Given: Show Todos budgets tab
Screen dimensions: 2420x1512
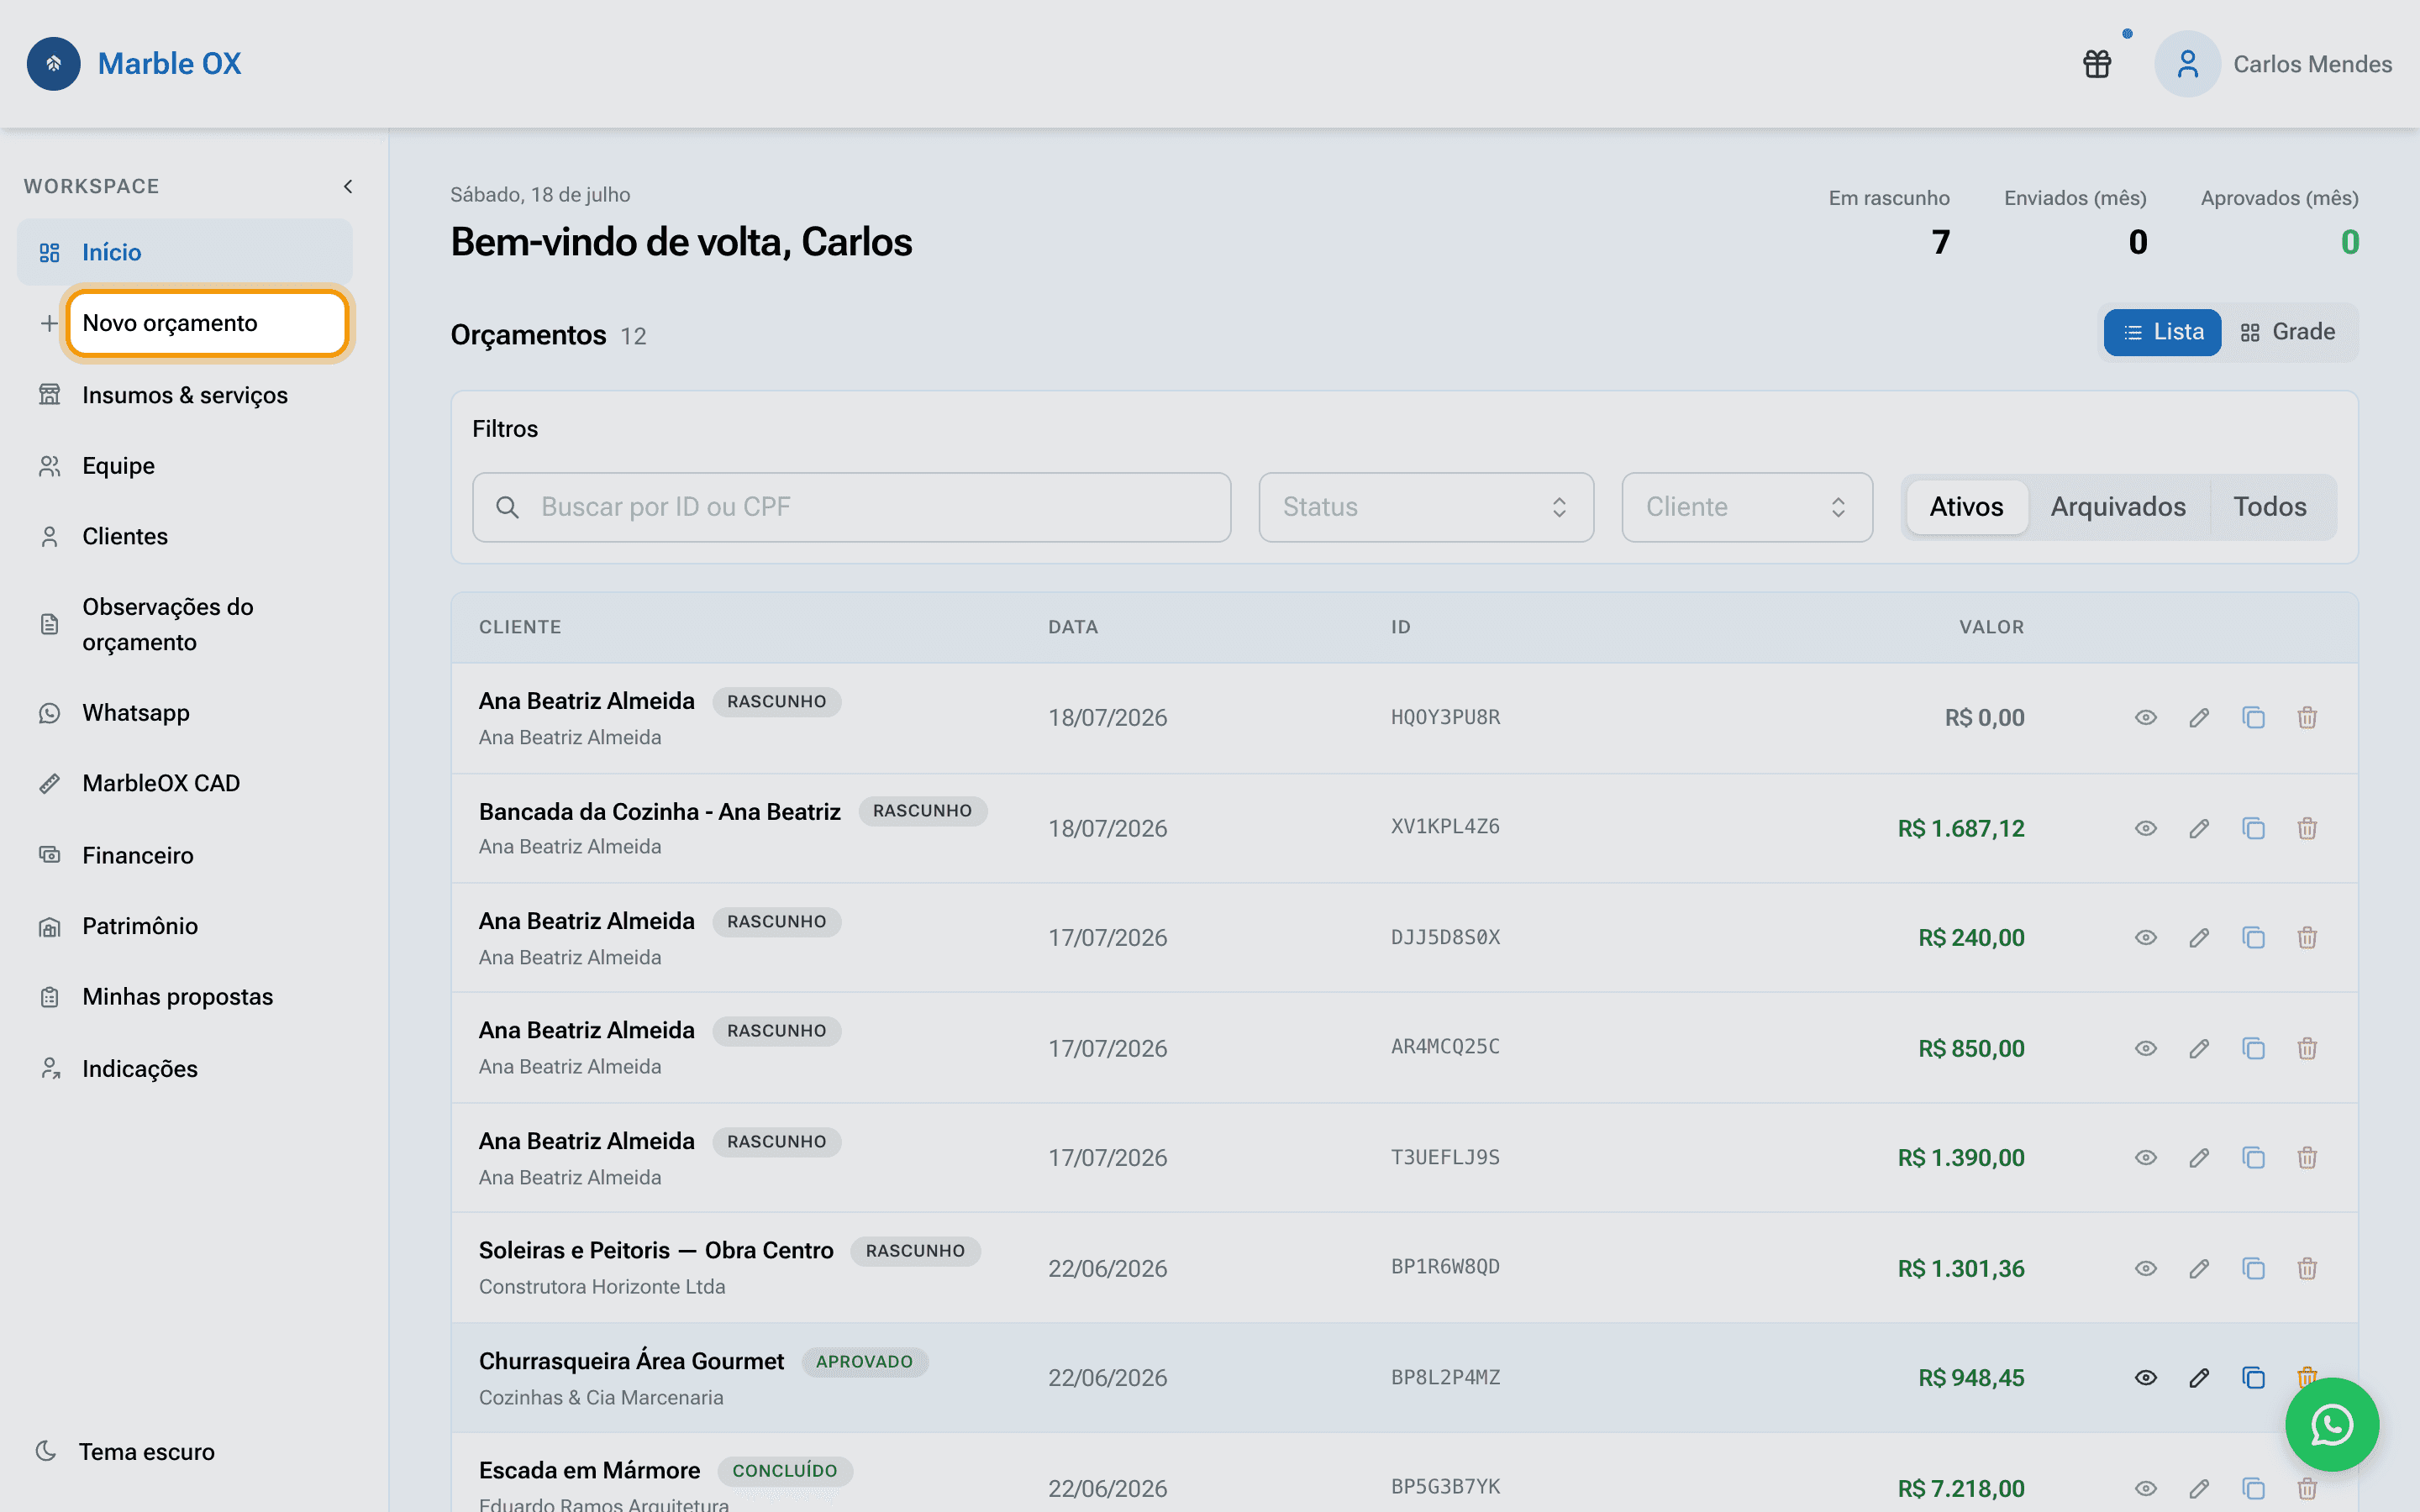Looking at the screenshot, I should pyautogui.click(x=2270, y=507).
